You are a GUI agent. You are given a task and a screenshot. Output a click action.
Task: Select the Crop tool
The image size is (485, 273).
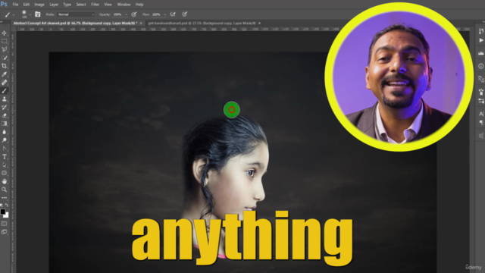[x=4, y=66]
